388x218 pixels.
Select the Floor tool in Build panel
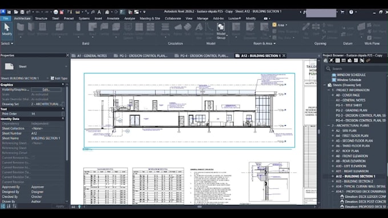click(116, 29)
